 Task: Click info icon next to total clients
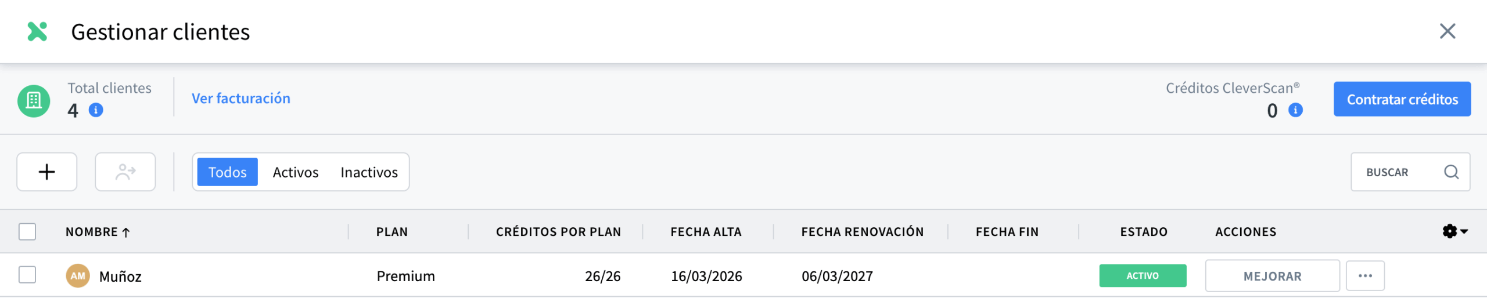pyautogui.click(x=96, y=110)
